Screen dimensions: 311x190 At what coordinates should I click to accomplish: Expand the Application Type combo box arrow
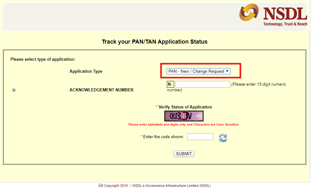(227, 71)
